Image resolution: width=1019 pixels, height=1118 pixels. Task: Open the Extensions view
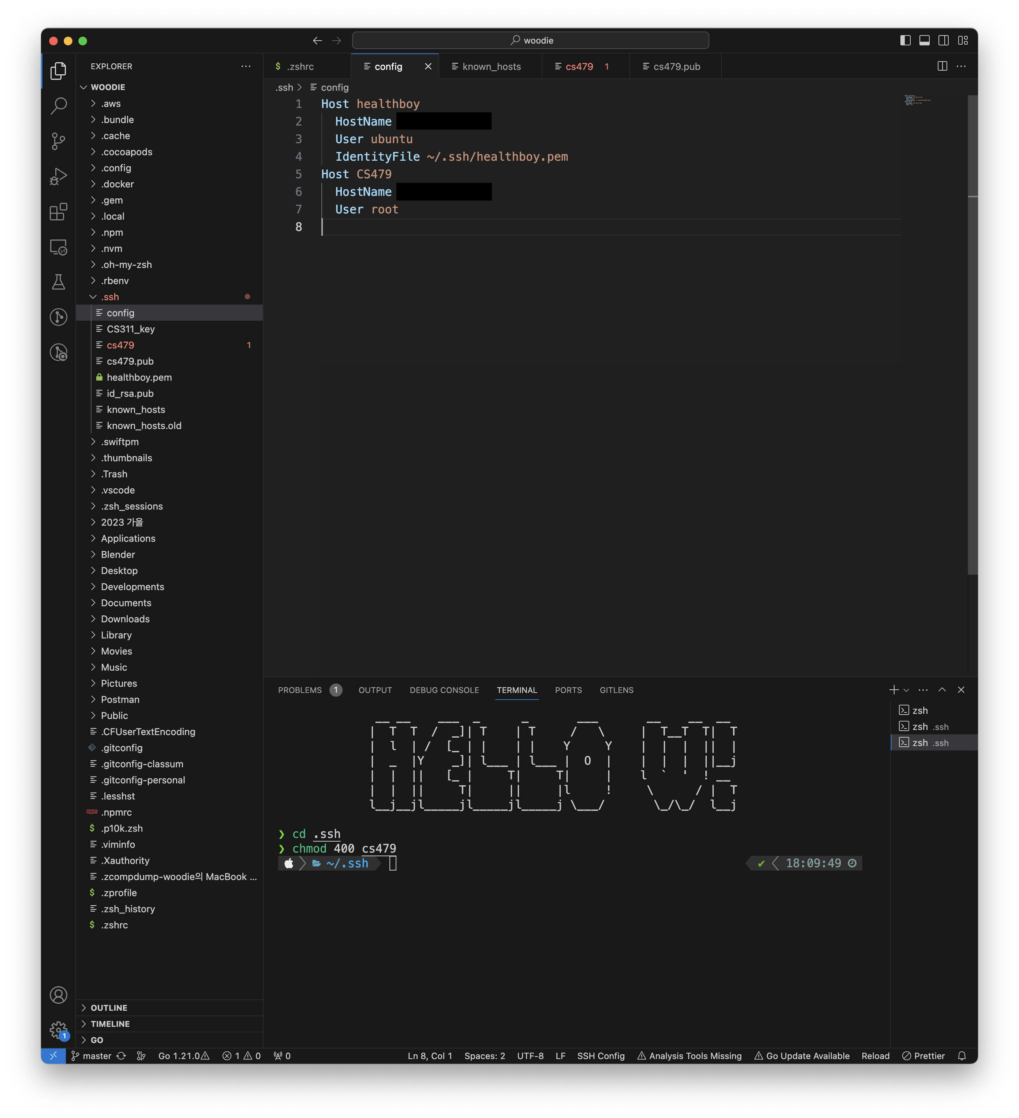[58, 212]
